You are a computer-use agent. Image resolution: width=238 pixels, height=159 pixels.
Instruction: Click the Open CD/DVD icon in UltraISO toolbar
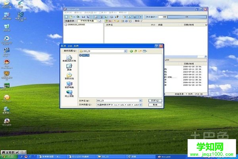(x=78, y=17)
